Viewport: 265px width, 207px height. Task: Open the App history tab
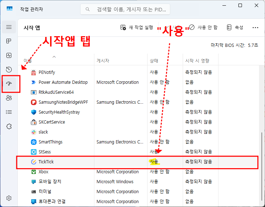pos(9,70)
